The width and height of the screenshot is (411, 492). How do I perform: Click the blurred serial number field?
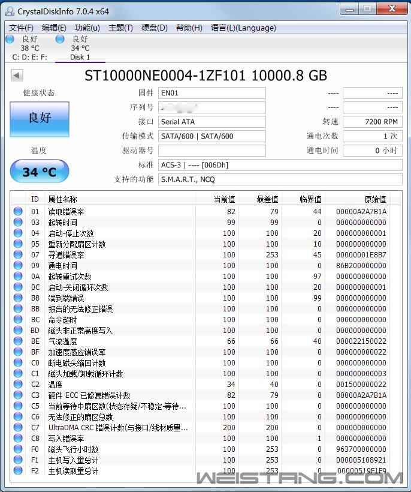click(211, 107)
